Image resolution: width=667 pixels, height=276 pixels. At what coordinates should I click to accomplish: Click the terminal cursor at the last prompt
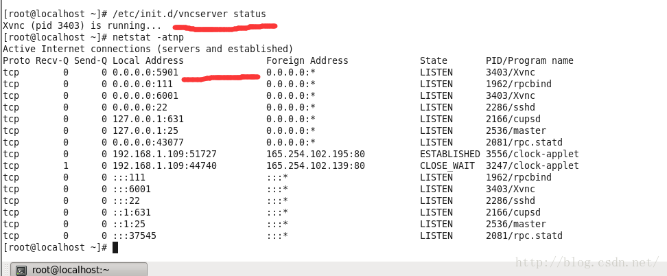tap(115, 247)
